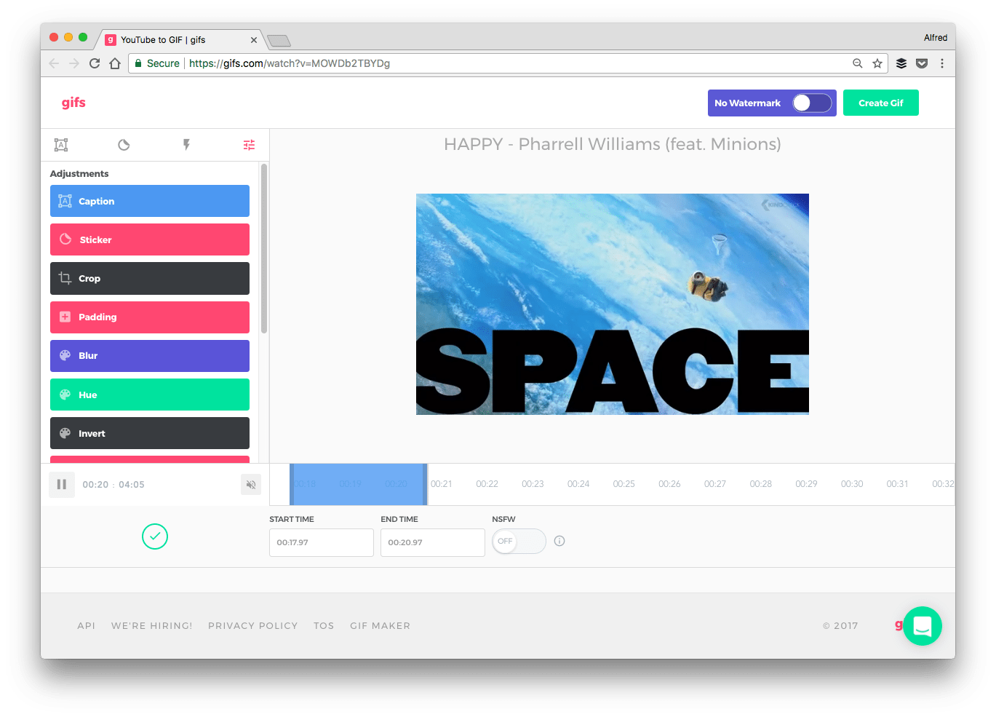
Task: Click the adjustments panel scrollbar
Action: click(263, 249)
